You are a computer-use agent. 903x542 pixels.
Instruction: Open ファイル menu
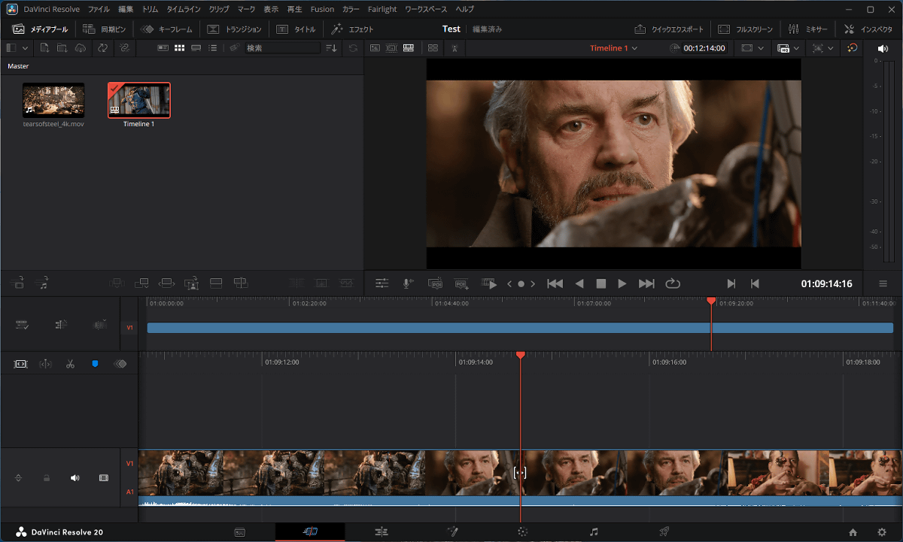click(x=99, y=9)
